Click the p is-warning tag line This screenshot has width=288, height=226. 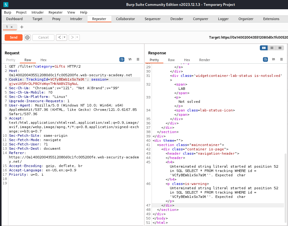pos(187,184)
